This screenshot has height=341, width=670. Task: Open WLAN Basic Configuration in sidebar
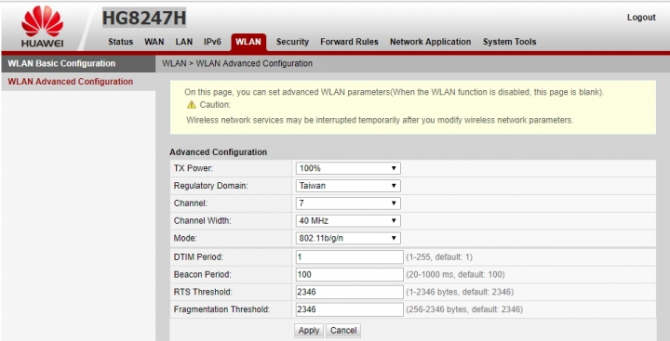pos(78,63)
